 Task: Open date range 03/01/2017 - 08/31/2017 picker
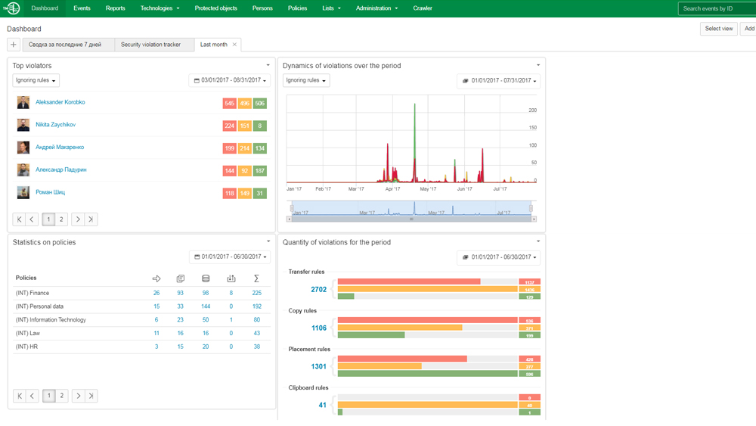230,80
